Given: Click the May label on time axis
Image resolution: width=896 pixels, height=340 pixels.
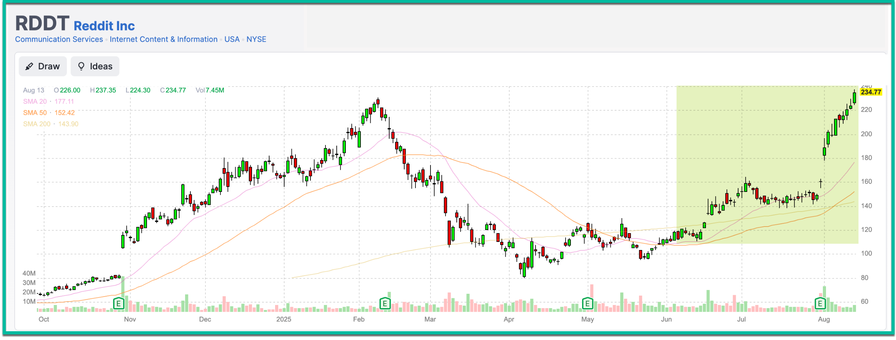Looking at the screenshot, I should (588, 319).
